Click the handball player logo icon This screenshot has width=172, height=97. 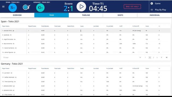(x=26, y=7)
